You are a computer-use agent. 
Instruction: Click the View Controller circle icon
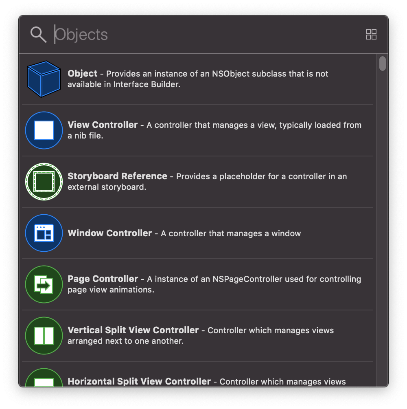[44, 130]
